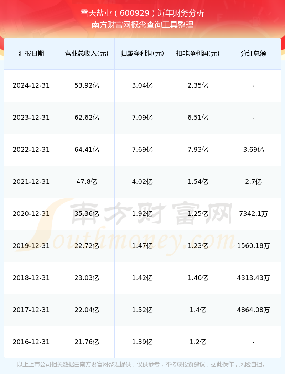Select the revenue value 62.62亿
Image resolution: width=285 pixels, height=374 pixels.
[87, 118]
